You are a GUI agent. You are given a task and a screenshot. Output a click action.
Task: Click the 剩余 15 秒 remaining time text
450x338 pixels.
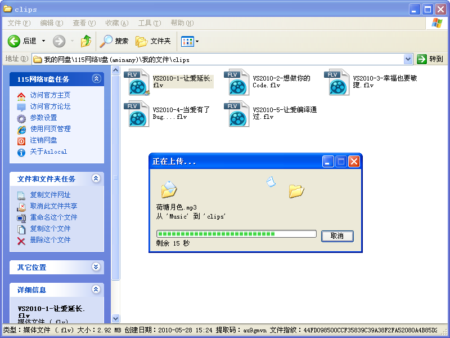pyautogui.click(x=173, y=243)
